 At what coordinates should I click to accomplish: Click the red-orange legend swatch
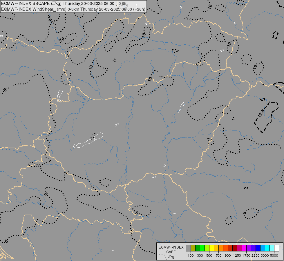click(x=225, y=248)
